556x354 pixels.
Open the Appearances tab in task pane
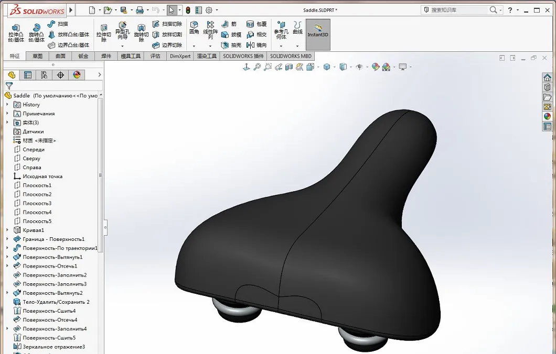pos(548,116)
